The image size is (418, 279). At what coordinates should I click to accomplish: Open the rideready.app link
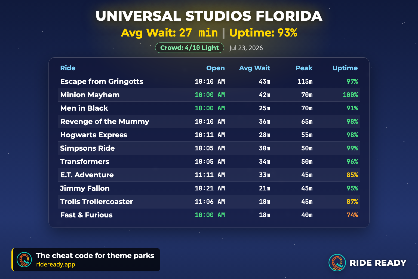56,264
